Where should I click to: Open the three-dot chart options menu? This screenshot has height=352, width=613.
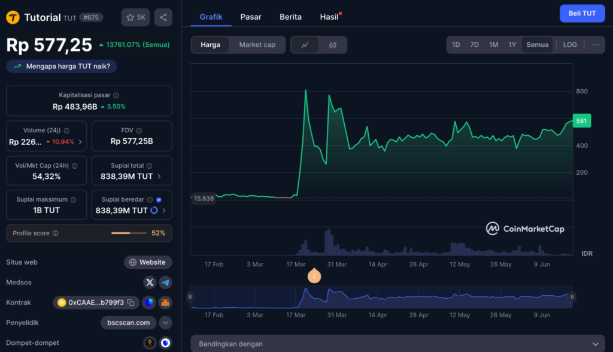pyautogui.click(x=596, y=44)
